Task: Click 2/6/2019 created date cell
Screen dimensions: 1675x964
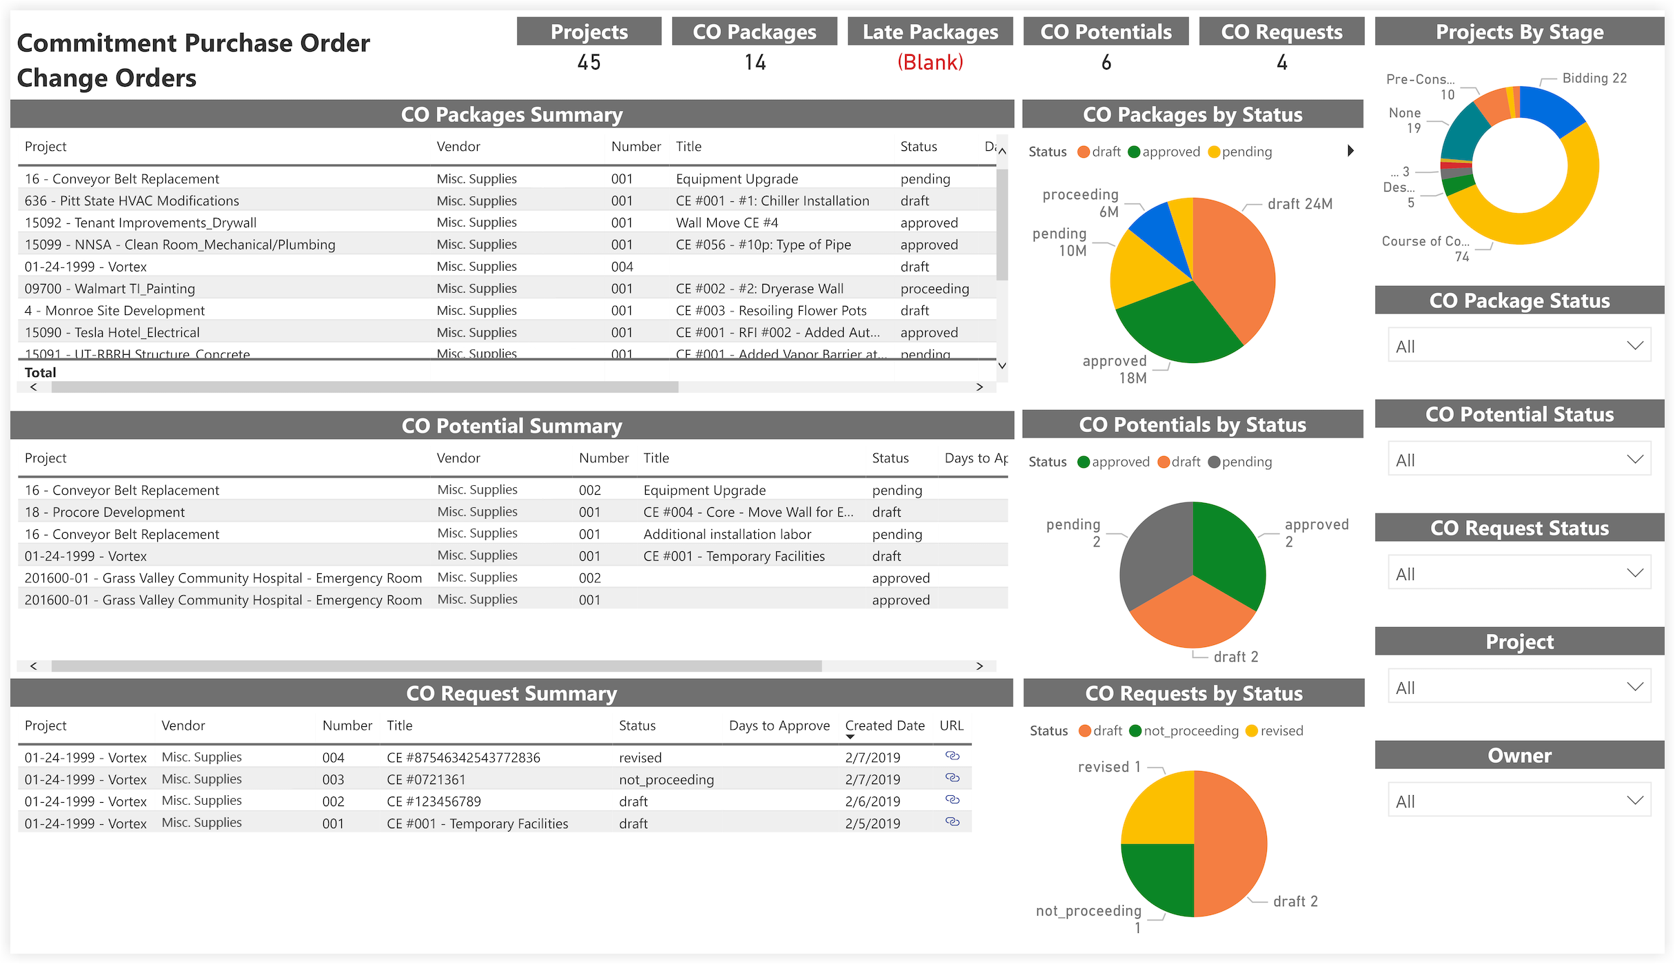Action: point(873,801)
